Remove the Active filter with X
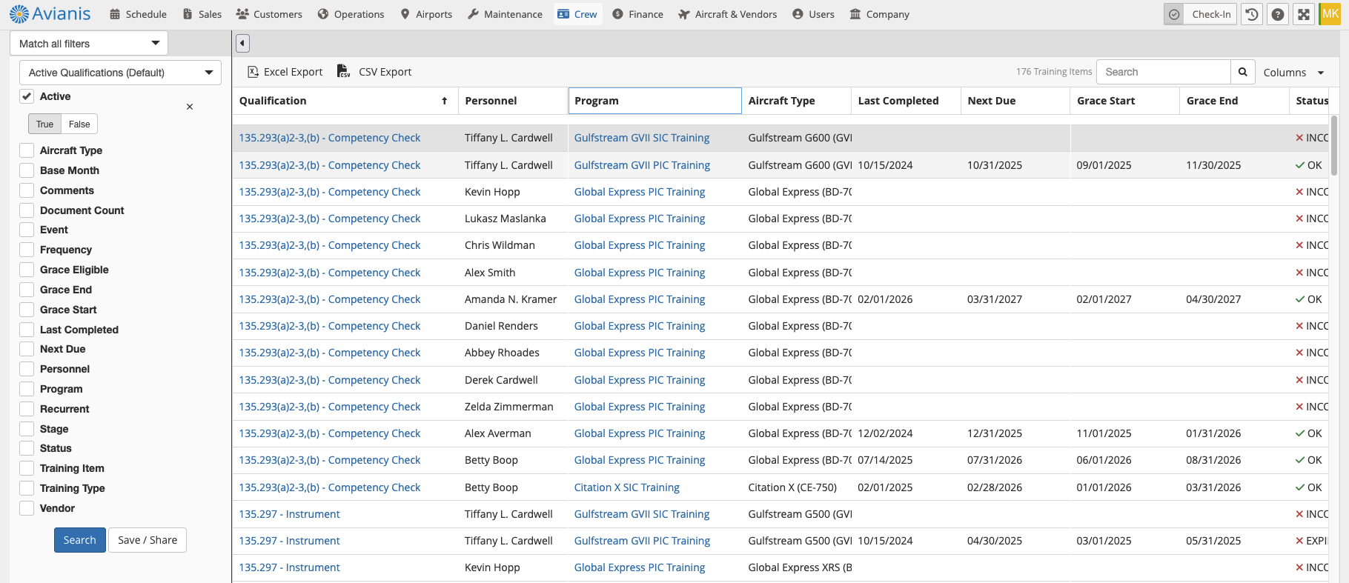This screenshot has height=583, width=1349. pos(190,107)
